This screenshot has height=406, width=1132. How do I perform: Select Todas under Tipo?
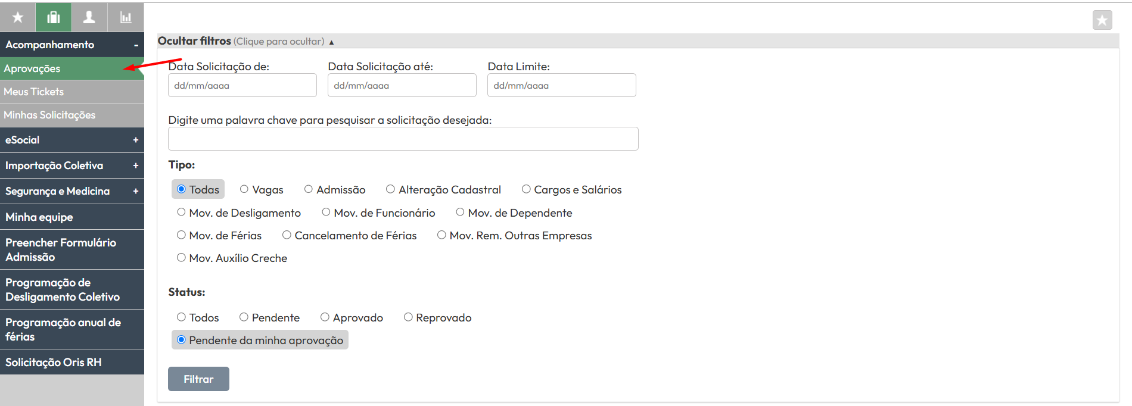(182, 189)
